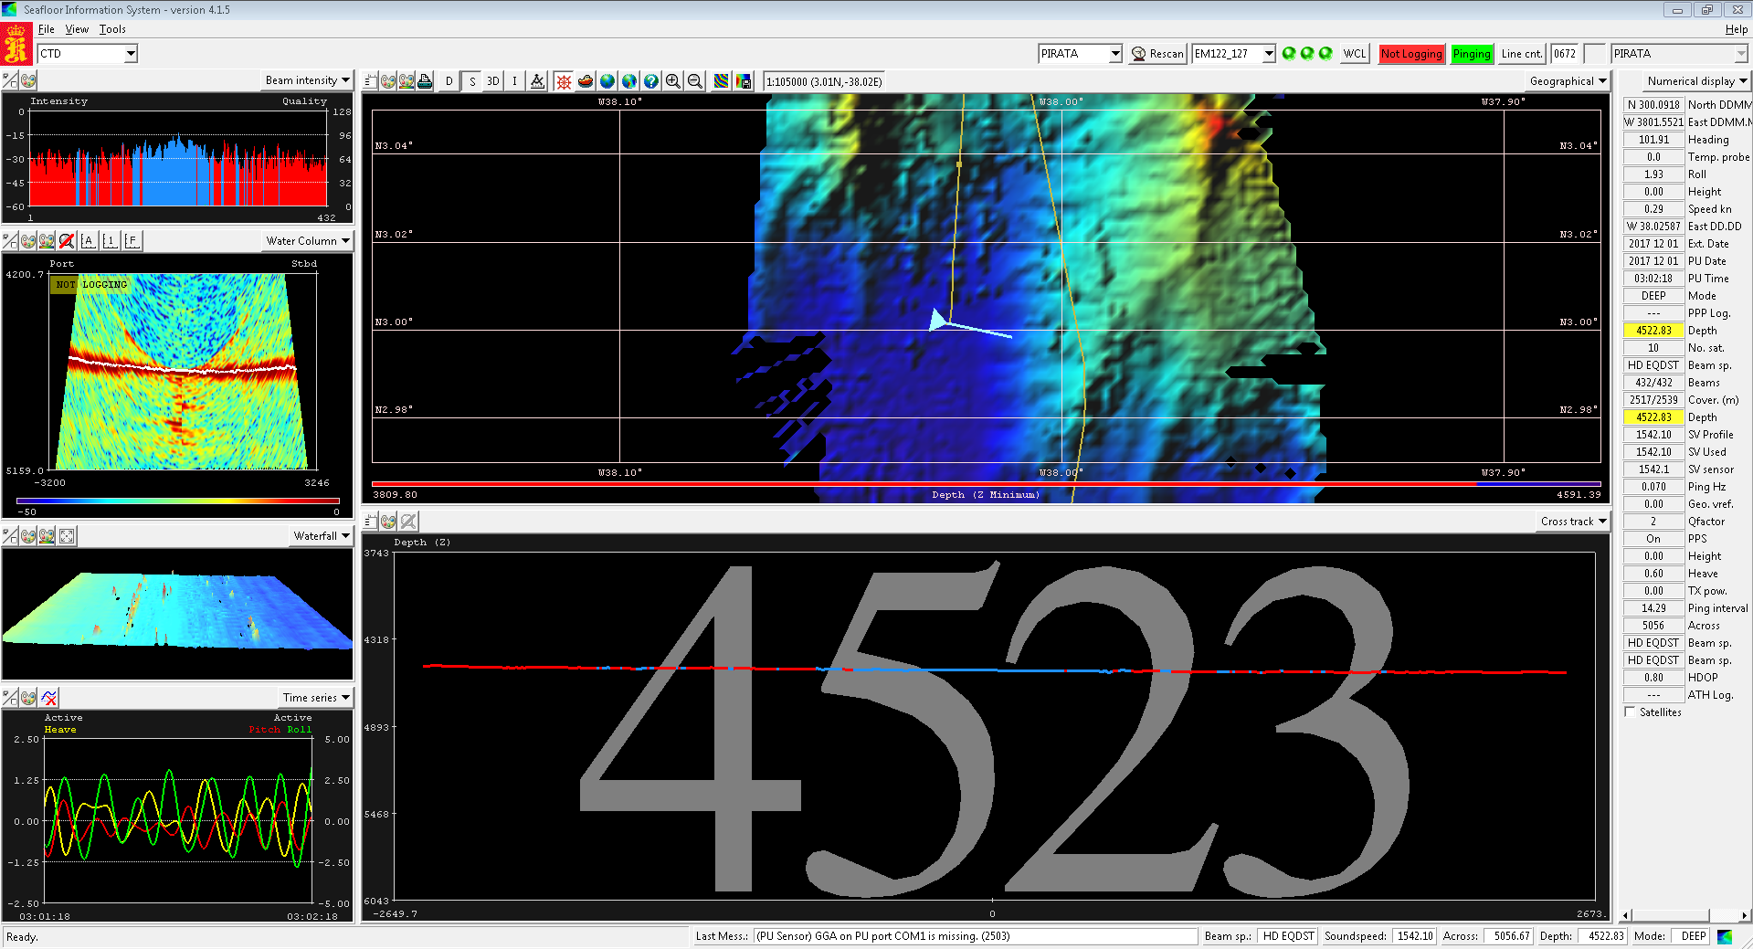Image resolution: width=1753 pixels, height=949 pixels.
Task: Click the Depth (Z Minimum) color scale bar
Action: (986, 484)
